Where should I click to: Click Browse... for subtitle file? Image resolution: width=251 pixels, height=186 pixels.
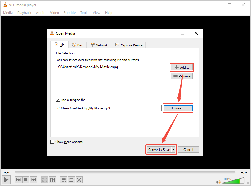tap(178, 108)
